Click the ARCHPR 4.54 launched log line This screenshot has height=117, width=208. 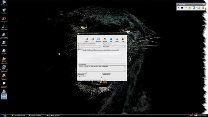(x=93, y=66)
